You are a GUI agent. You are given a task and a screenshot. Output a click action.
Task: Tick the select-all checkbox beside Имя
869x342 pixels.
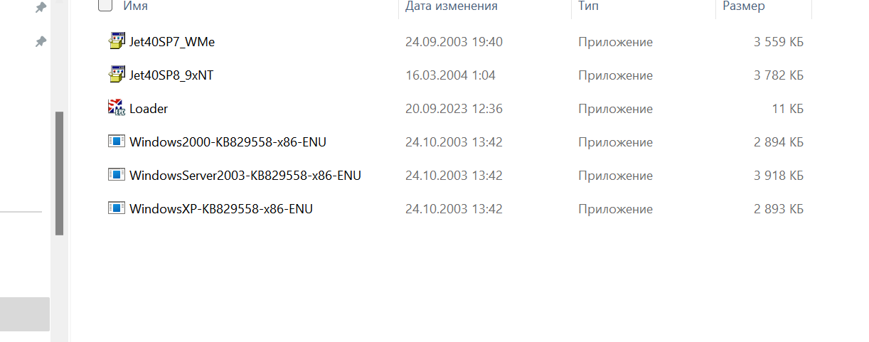coord(105,6)
